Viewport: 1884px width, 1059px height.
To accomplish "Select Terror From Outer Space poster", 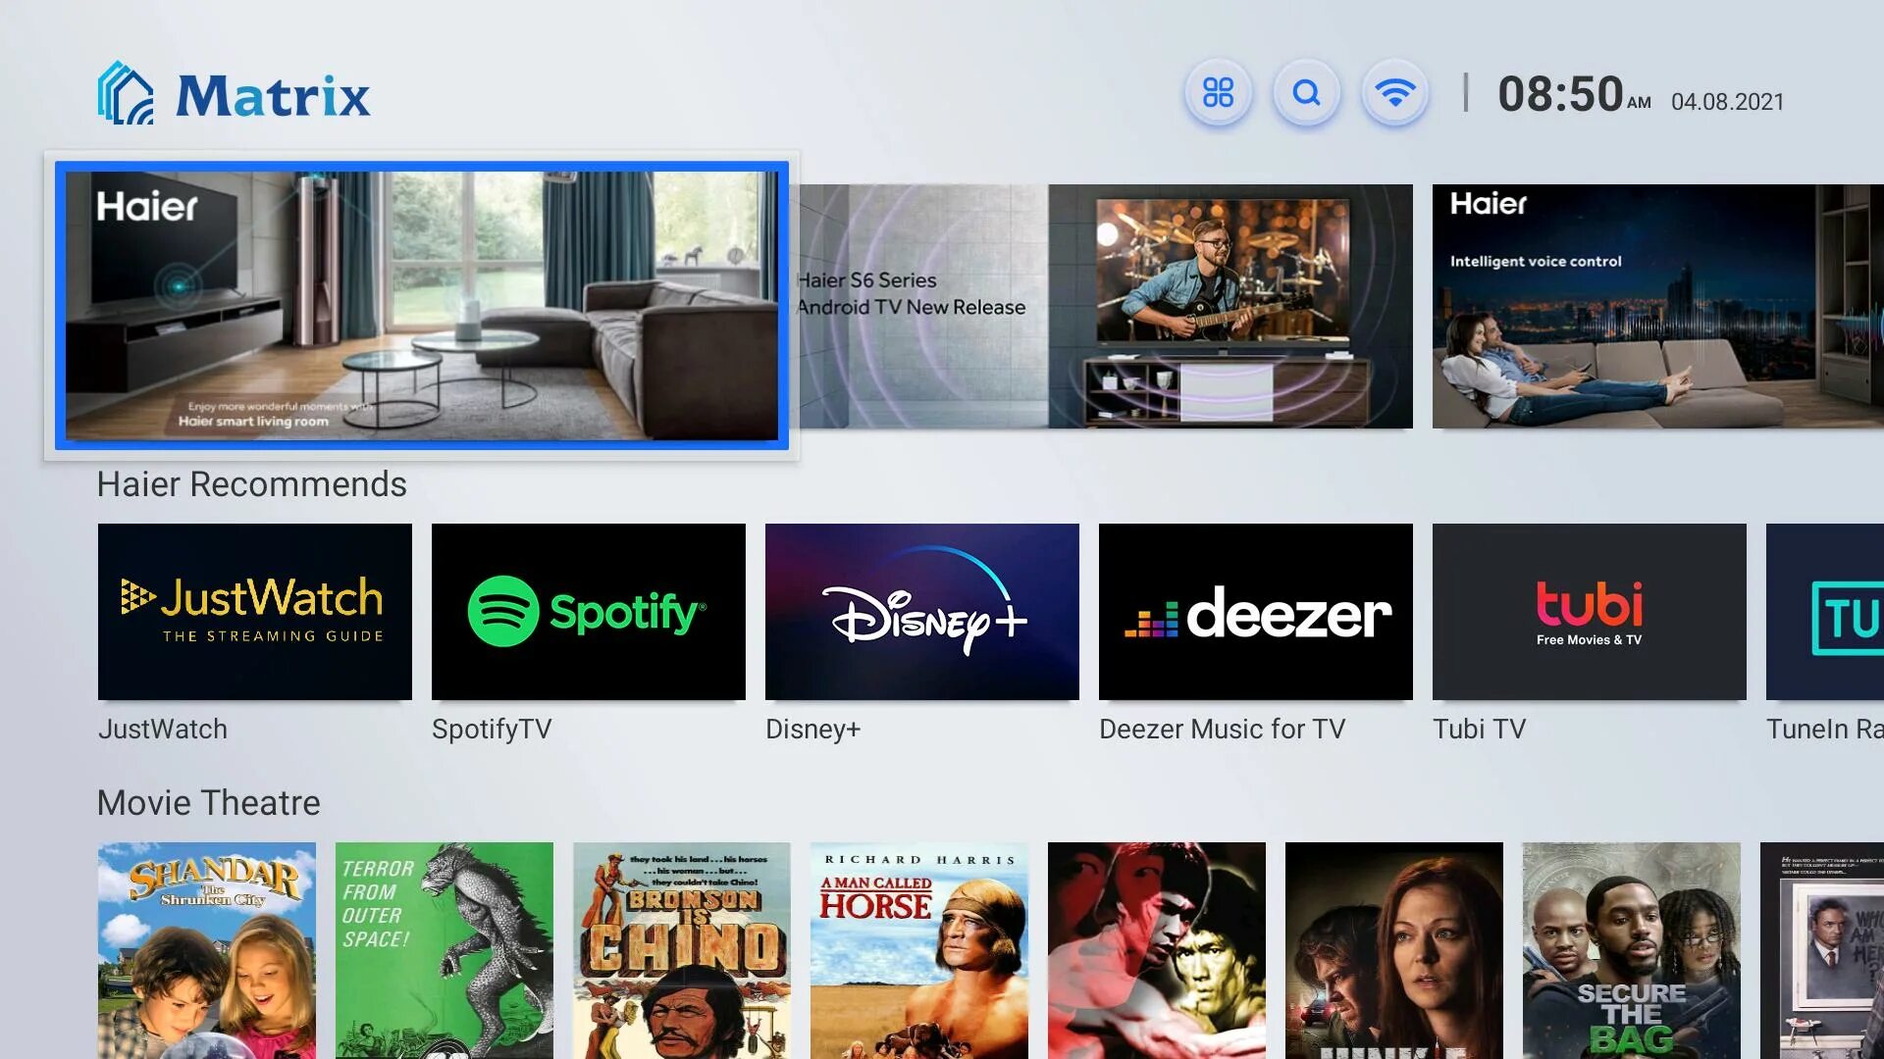I will [445, 949].
